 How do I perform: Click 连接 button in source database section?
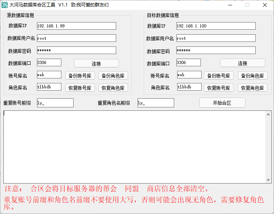tap(96, 63)
